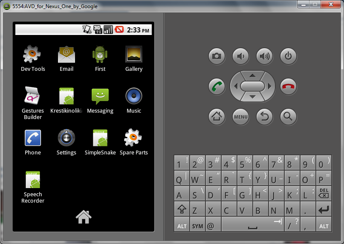Click the Z key on keyboard
The width and height of the screenshot is (344, 244).
(197, 209)
